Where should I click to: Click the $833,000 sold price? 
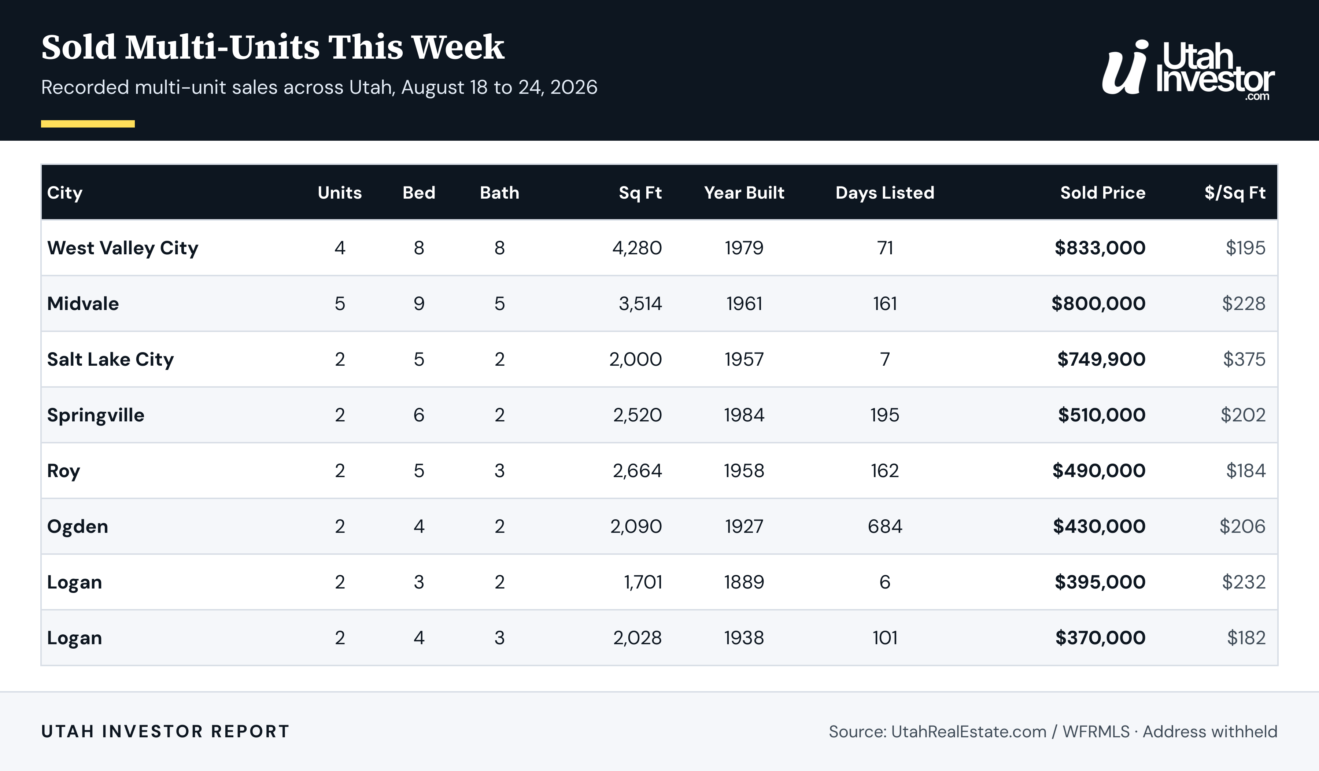(x=1100, y=248)
